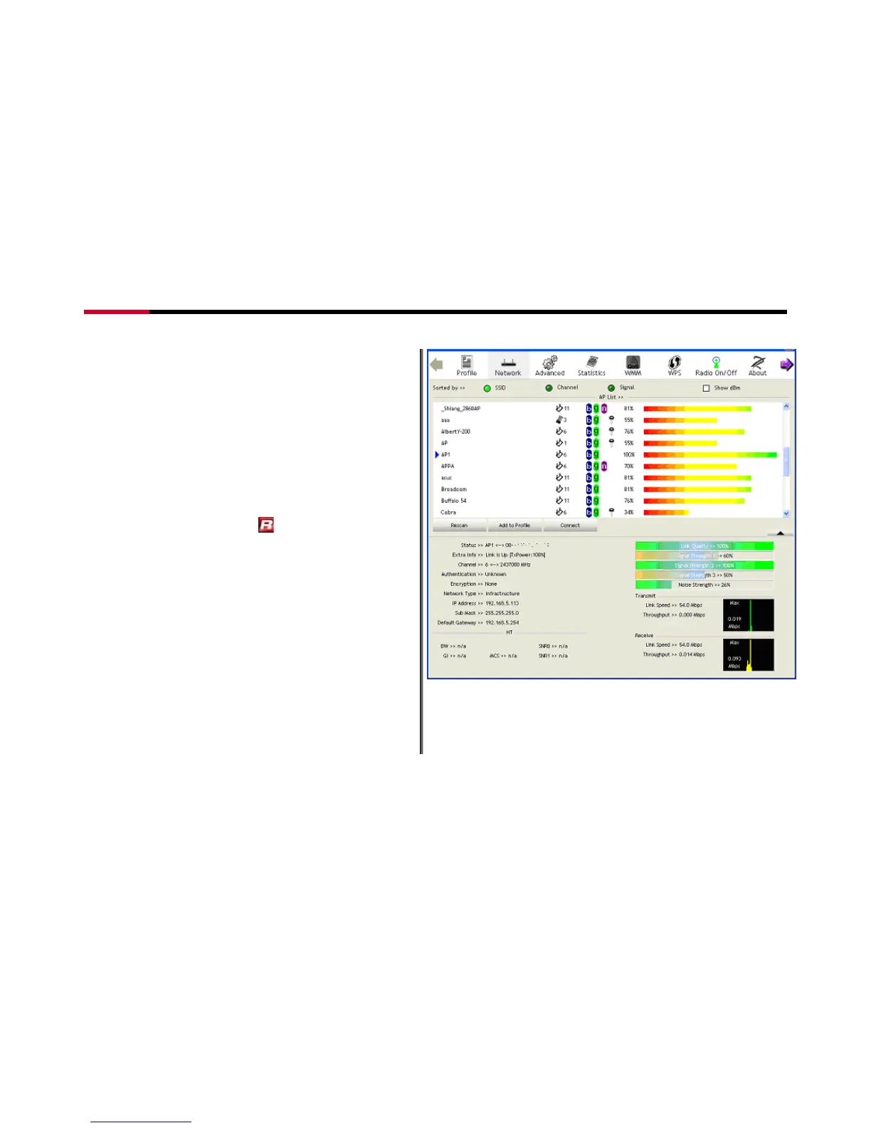Collapse details with the black up-arrow
Viewport: 871px width, 1128px height.
click(x=781, y=533)
